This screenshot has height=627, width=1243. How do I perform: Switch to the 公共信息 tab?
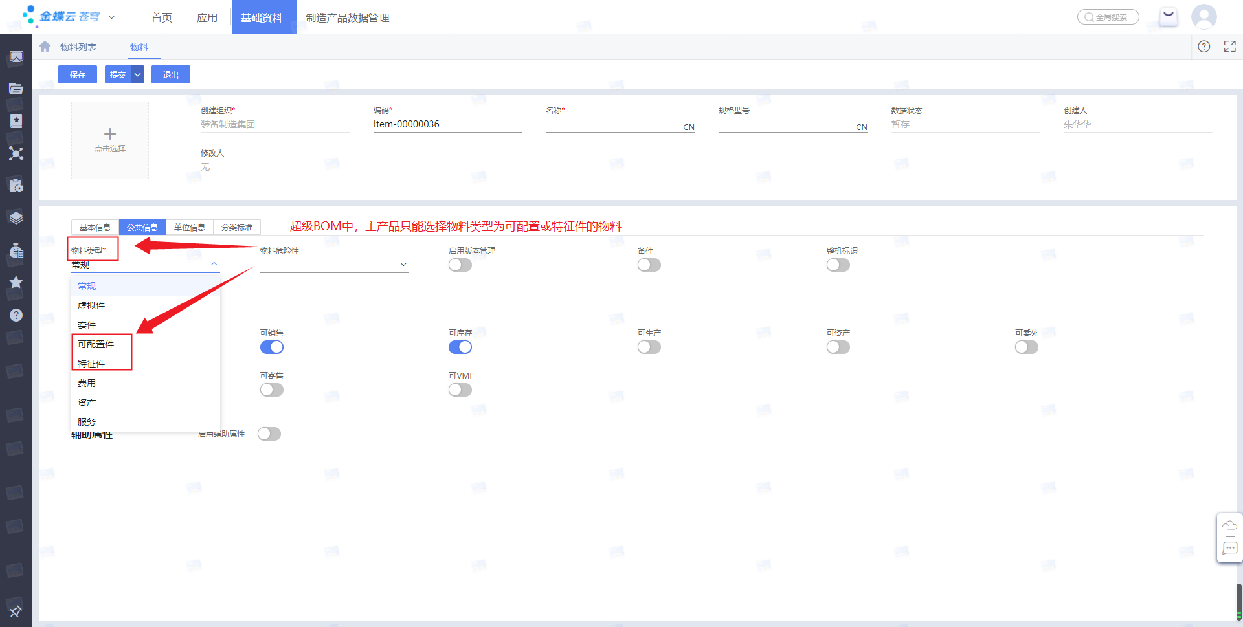click(142, 228)
